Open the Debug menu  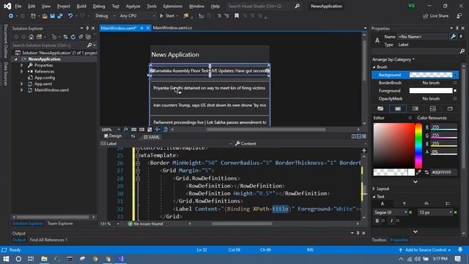[99, 6]
